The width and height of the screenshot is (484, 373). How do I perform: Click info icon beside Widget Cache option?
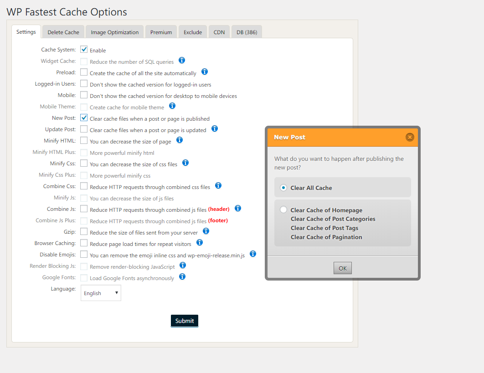pos(182,60)
